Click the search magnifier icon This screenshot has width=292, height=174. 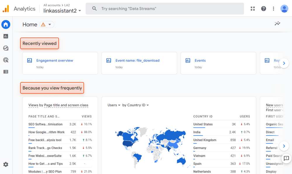coord(94,8)
